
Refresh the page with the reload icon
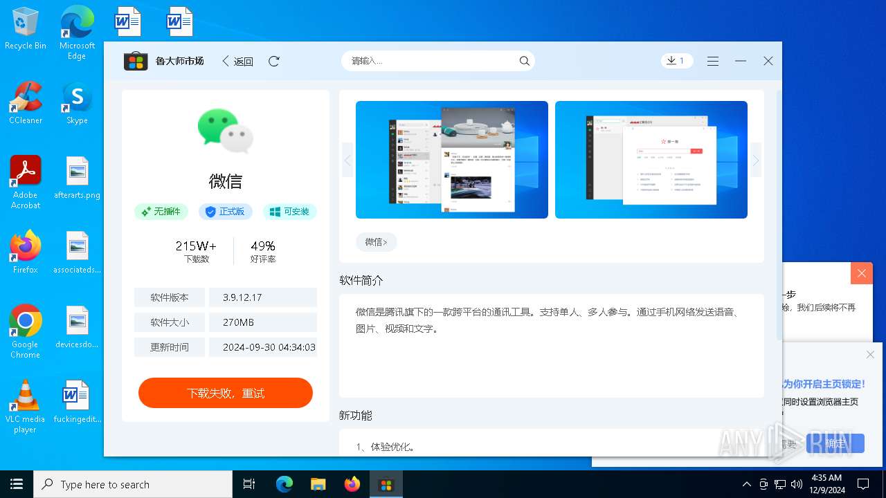click(274, 61)
